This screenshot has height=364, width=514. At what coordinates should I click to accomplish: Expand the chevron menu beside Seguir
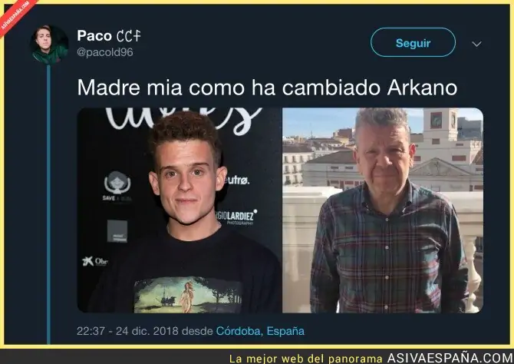(476, 44)
